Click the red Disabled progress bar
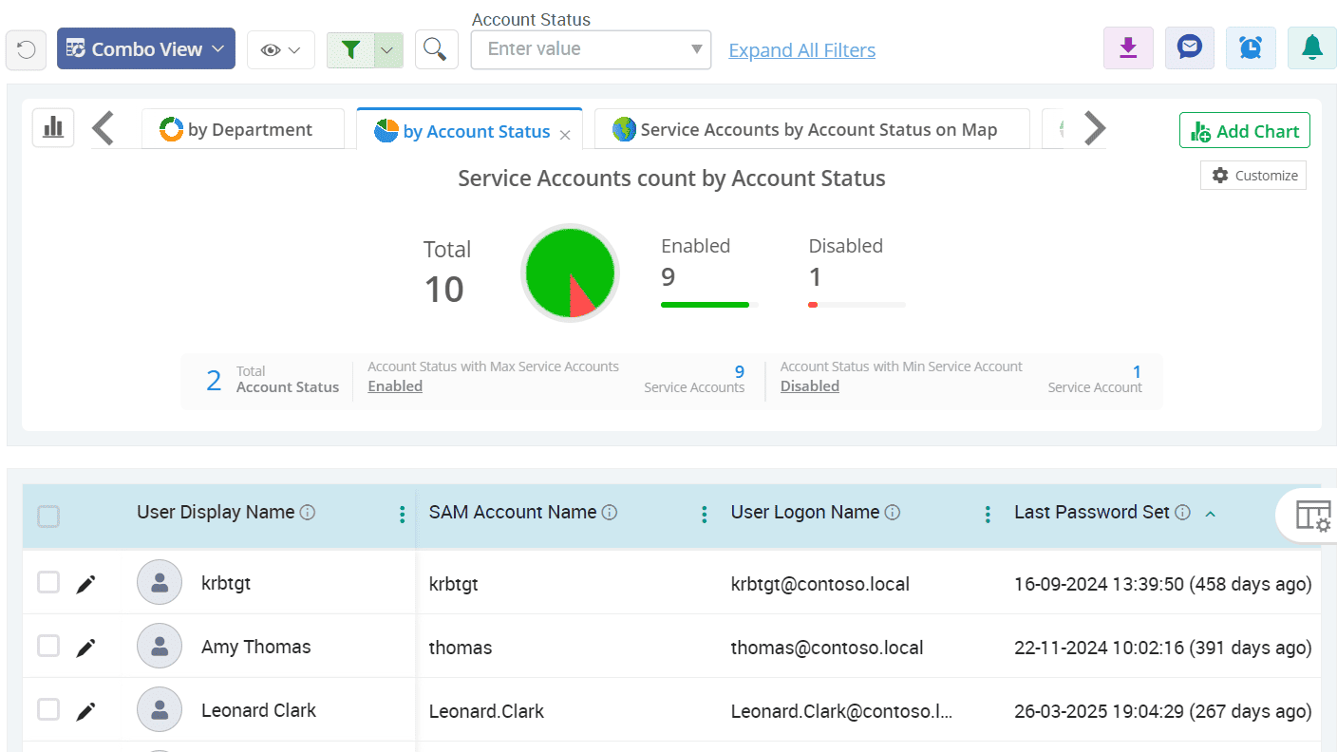The image size is (1337, 752). tap(813, 304)
